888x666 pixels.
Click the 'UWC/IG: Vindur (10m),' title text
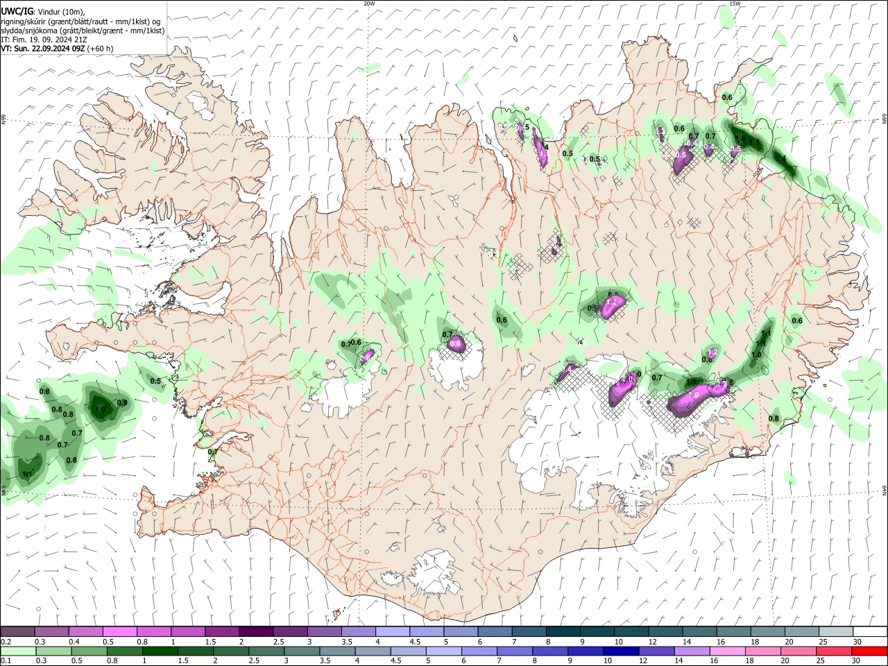[43, 11]
